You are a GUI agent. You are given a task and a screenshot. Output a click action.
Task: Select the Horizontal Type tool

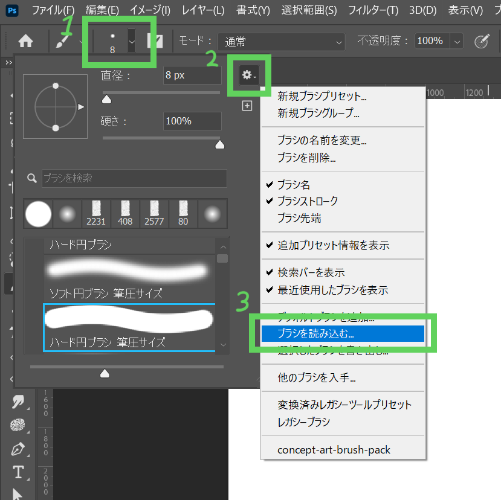point(18,472)
